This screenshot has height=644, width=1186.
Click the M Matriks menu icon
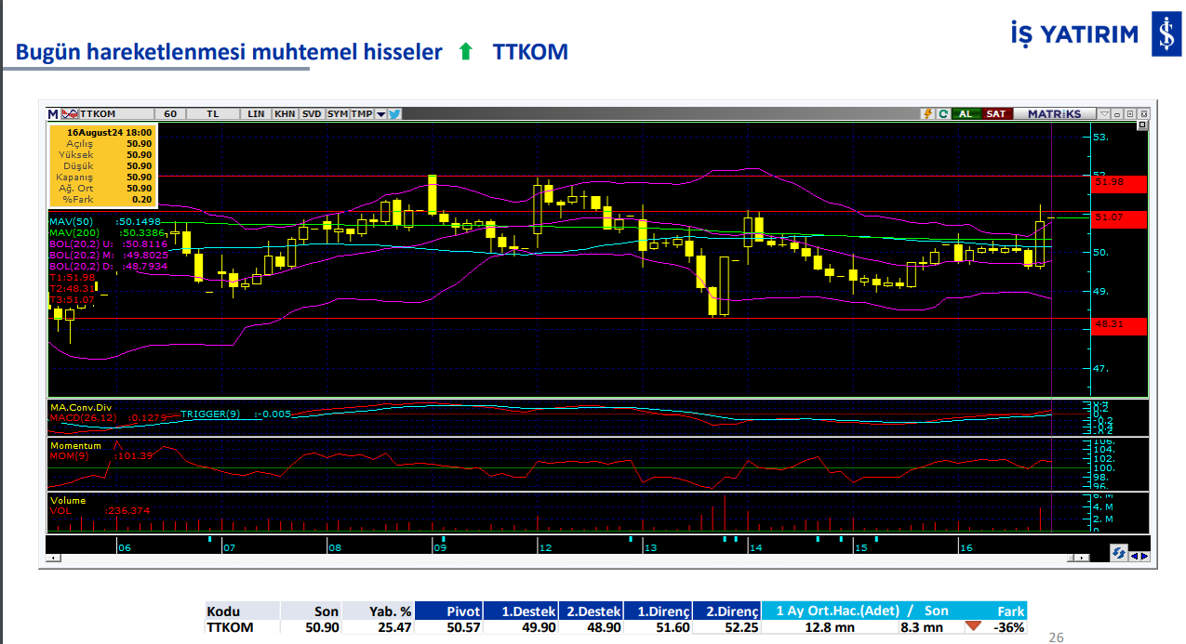point(53,113)
